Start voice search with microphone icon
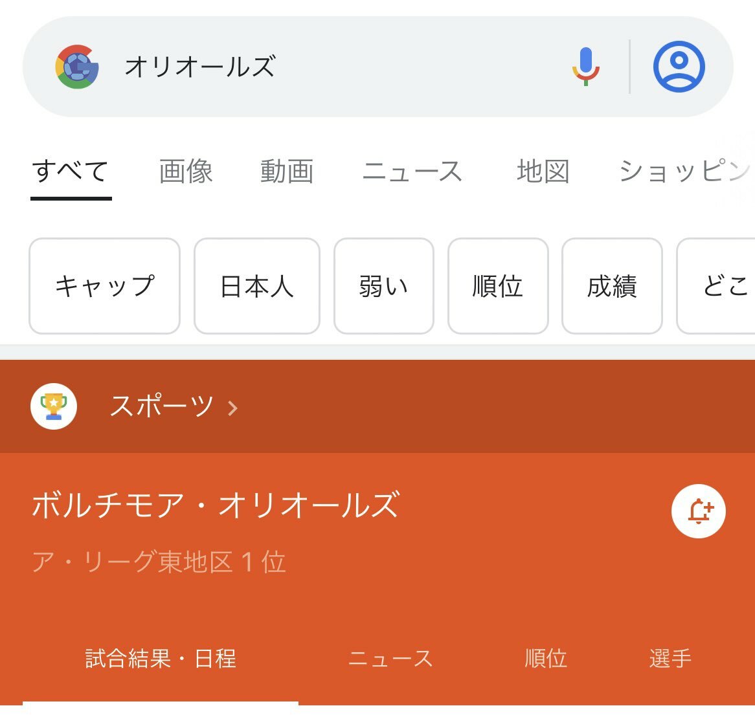Screen dimensions: 755x717 tap(585, 67)
